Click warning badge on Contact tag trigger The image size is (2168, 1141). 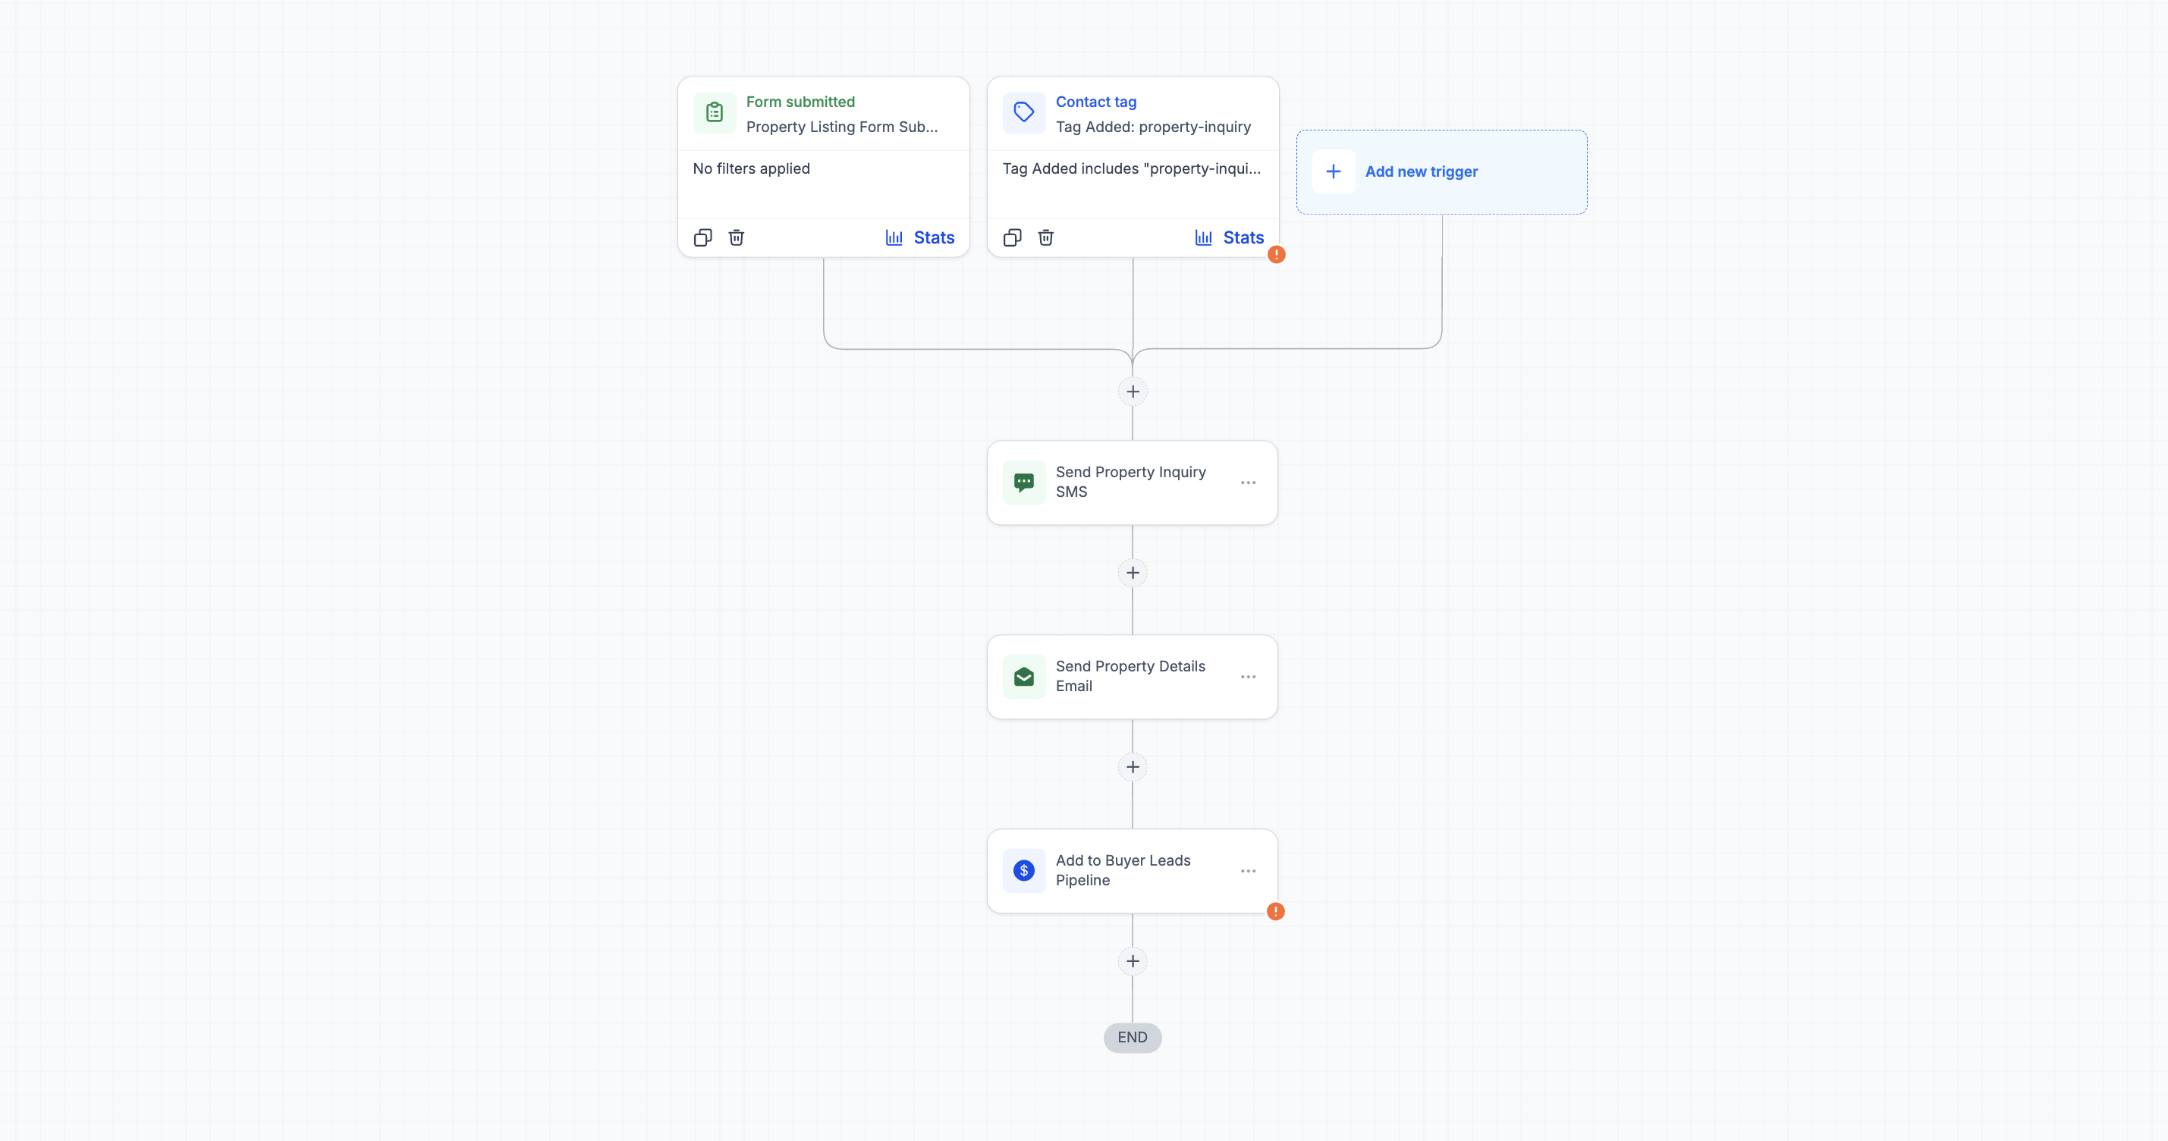[x=1277, y=254]
